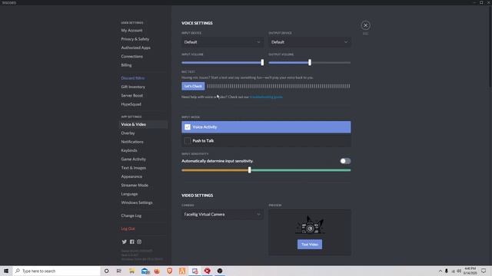Open the Instagram icon in sidebar footer
Screen dimensions: 492x276
(139, 242)
